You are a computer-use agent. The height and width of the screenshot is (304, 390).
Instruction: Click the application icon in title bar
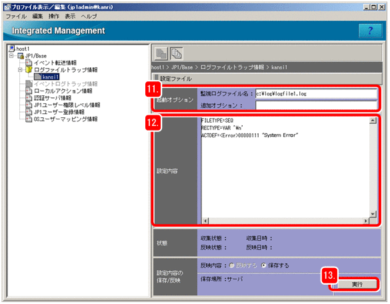7,7
